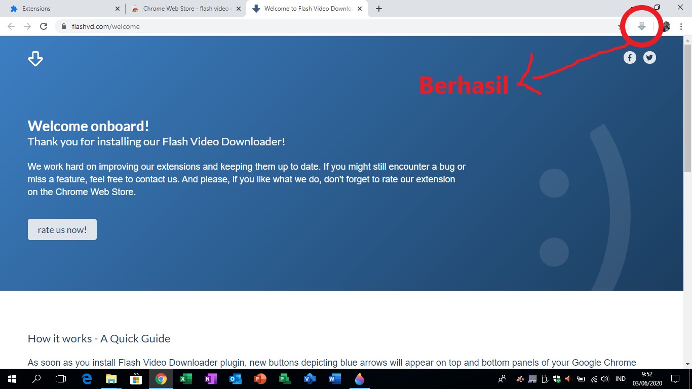Screen dimensions: 692x389
Task: Open Publisher from the taskbar
Action: [x=285, y=379]
